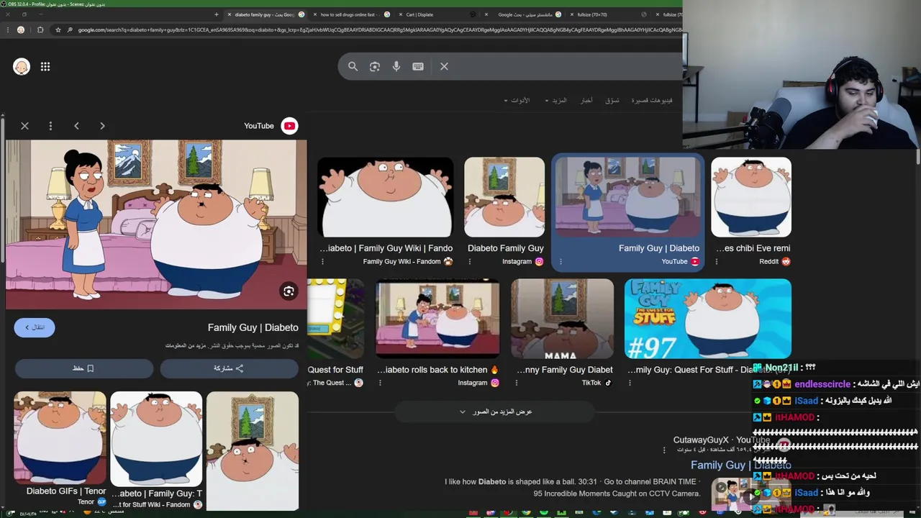Image resolution: width=921 pixels, height=518 pixels.
Task: Open the options dots for the Instagram Diabeto Family Guy result
Action: tap(469, 261)
